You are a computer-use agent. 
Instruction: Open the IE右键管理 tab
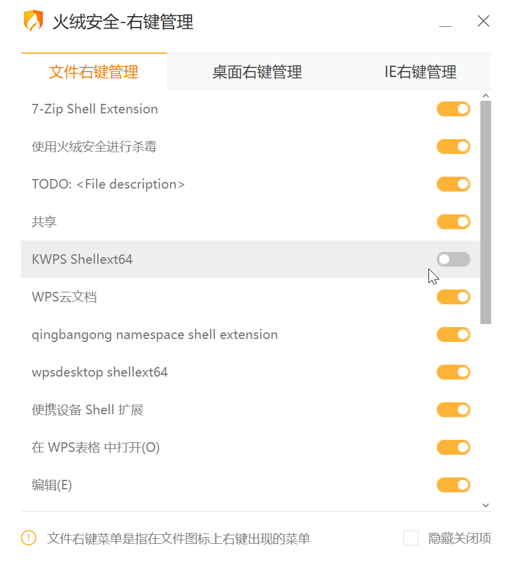point(420,72)
